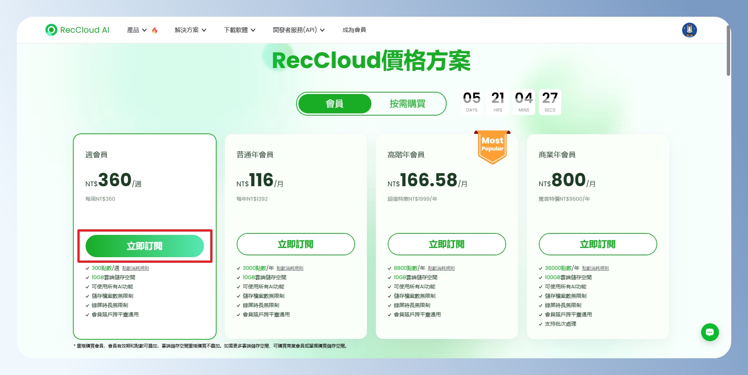Image resolution: width=748 pixels, height=375 pixels.
Task: Switch to the 會員 pricing tab
Action: (335, 104)
